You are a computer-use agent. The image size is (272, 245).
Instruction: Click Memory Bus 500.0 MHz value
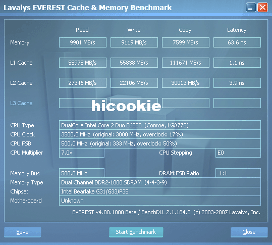click(x=82, y=173)
